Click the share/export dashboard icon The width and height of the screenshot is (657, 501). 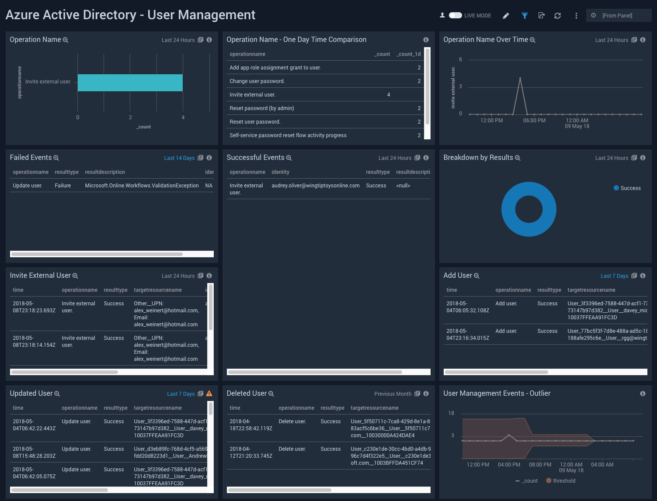[x=541, y=15]
